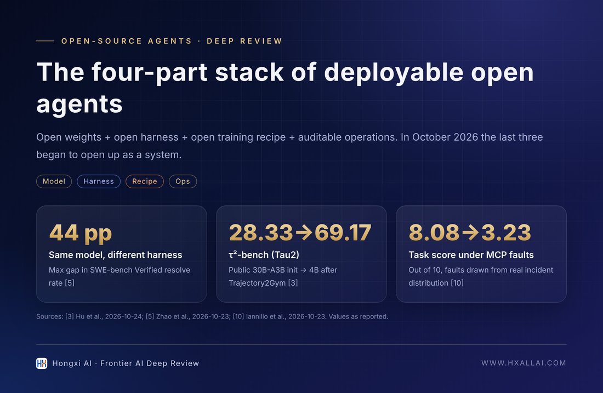Click the '28.33→69.17' metric value
The width and height of the screenshot is (603, 393).
click(300, 233)
